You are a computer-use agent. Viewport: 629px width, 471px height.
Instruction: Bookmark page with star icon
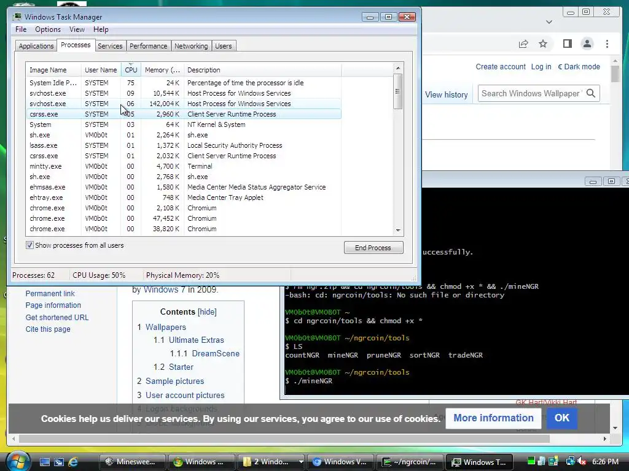pos(543,44)
